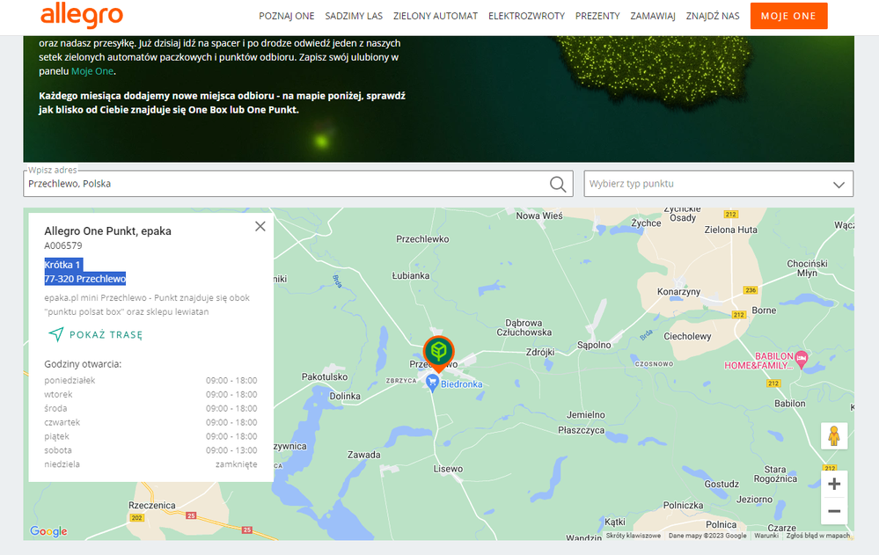879x555 pixels.
Task: Click the Zawada village label
Action: point(363,455)
